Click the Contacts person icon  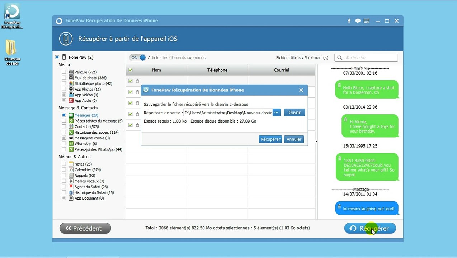tap(71, 126)
